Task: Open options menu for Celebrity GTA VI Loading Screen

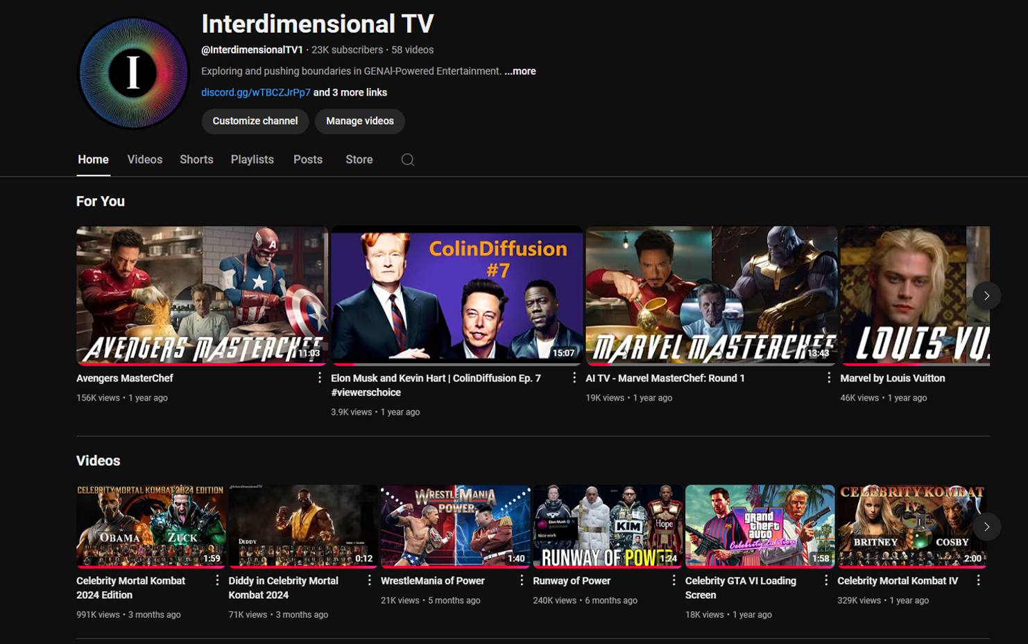Action: click(x=825, y=580)
